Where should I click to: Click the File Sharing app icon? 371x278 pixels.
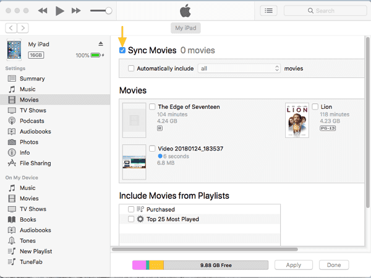click(12, 163)
